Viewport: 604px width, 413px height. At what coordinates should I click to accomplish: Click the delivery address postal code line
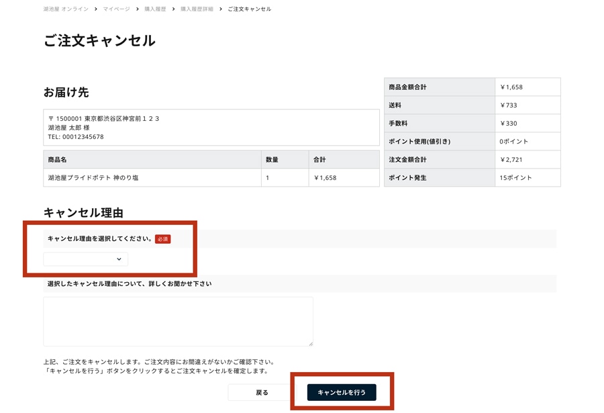pyautogui.click(x=104, y=119)
